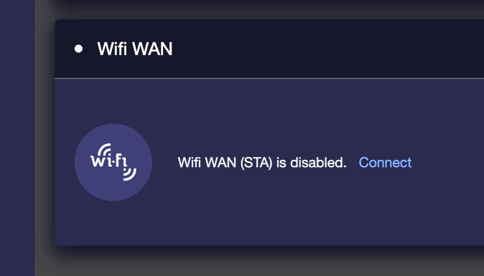Click the round Wi-Fi logo icon

point(113,162)
